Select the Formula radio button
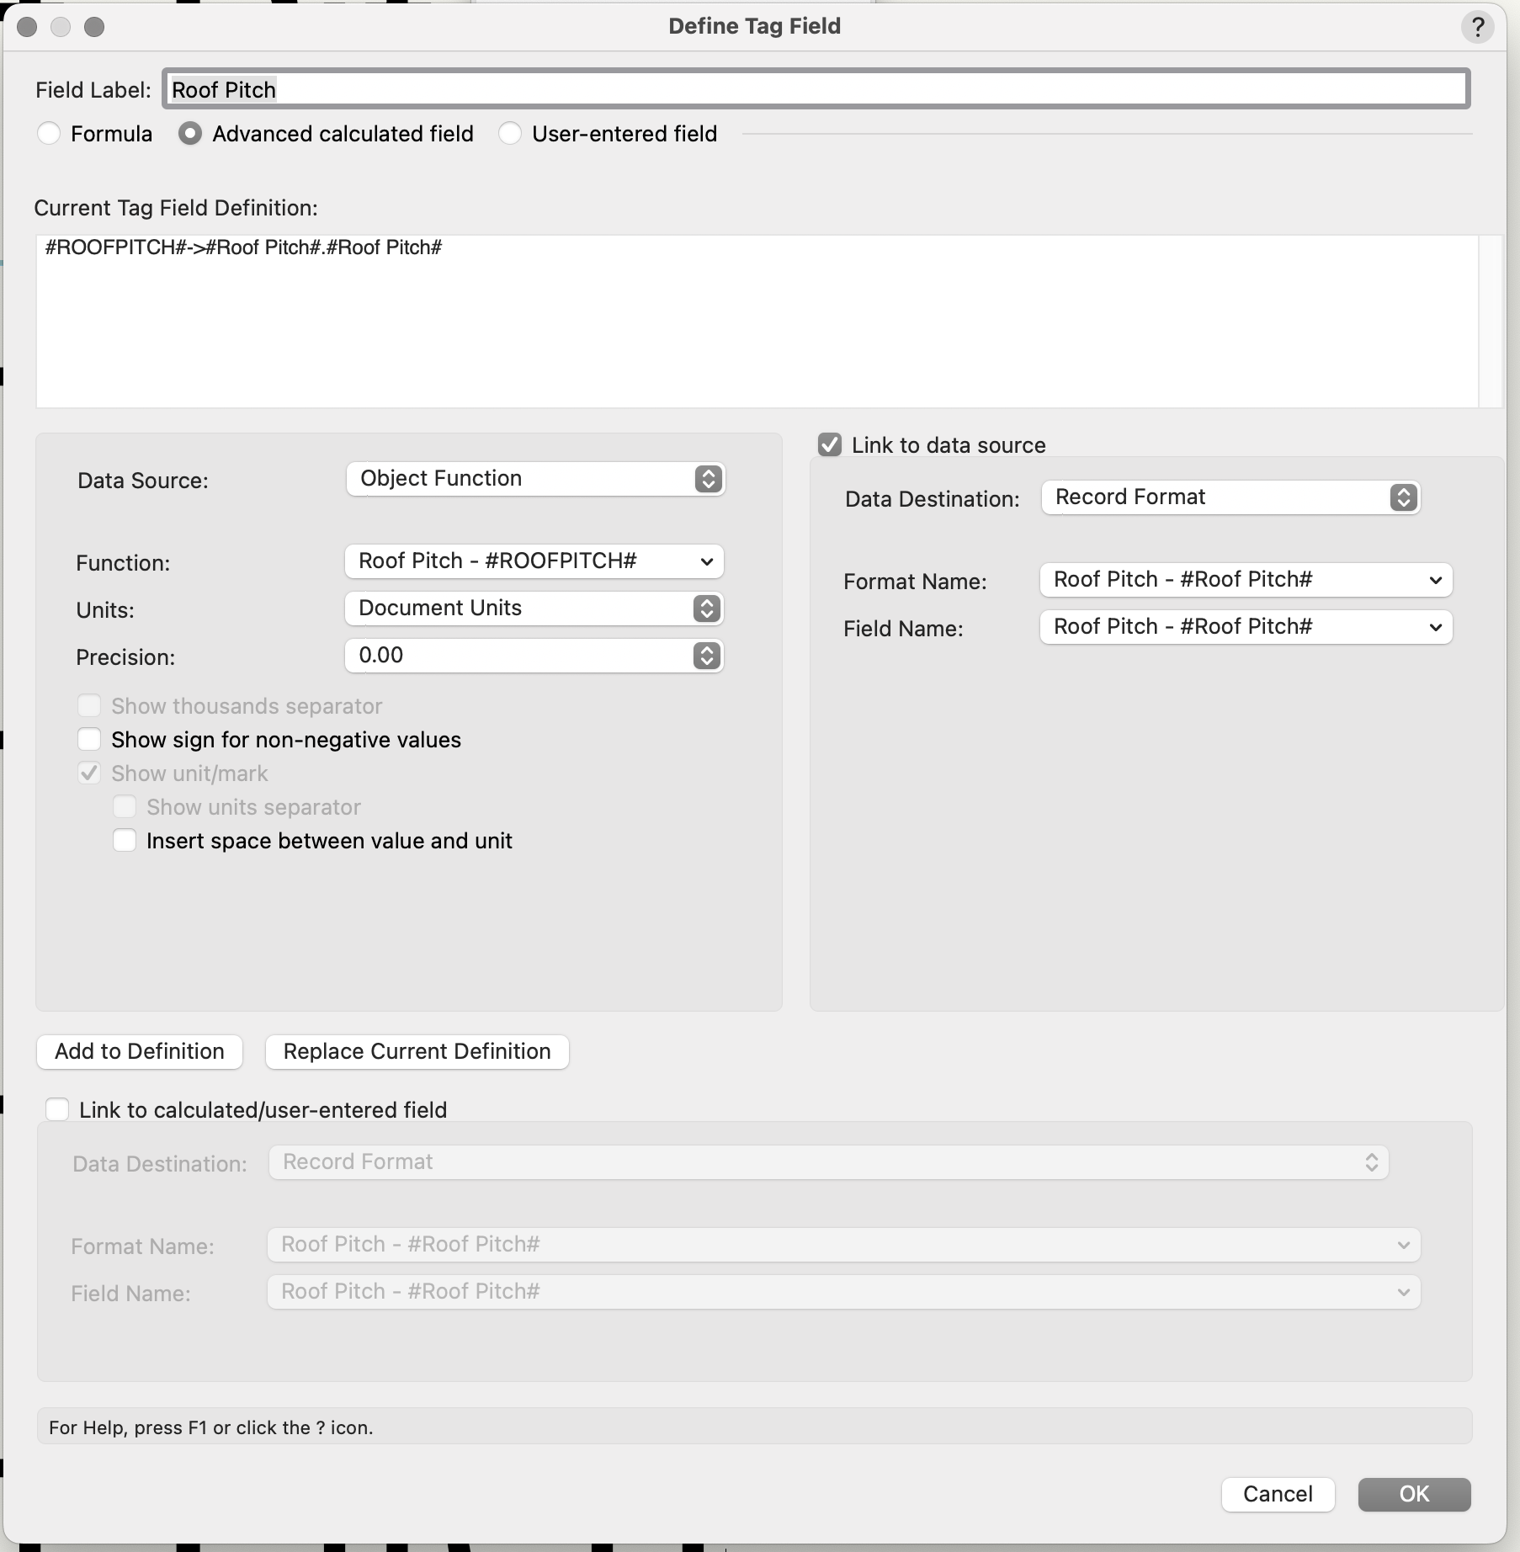 pyautogui.click(x=49, y=134)
